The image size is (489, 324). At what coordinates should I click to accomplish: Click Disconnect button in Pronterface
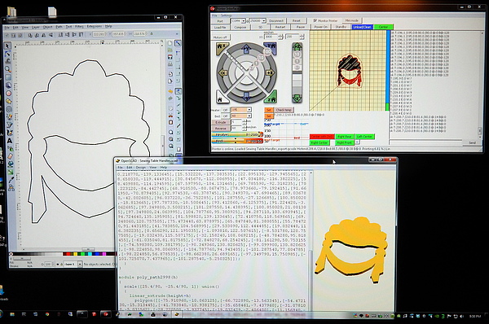[x=276, y=21]
